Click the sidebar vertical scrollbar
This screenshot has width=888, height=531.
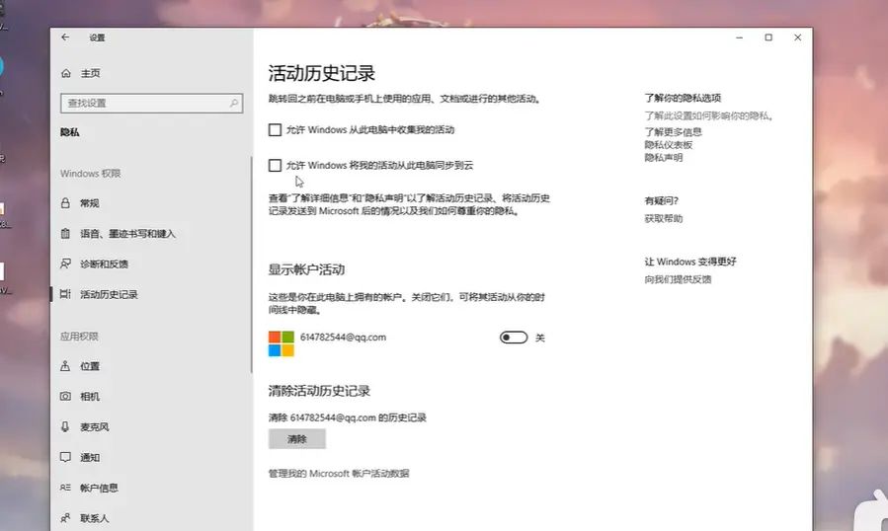251,265
